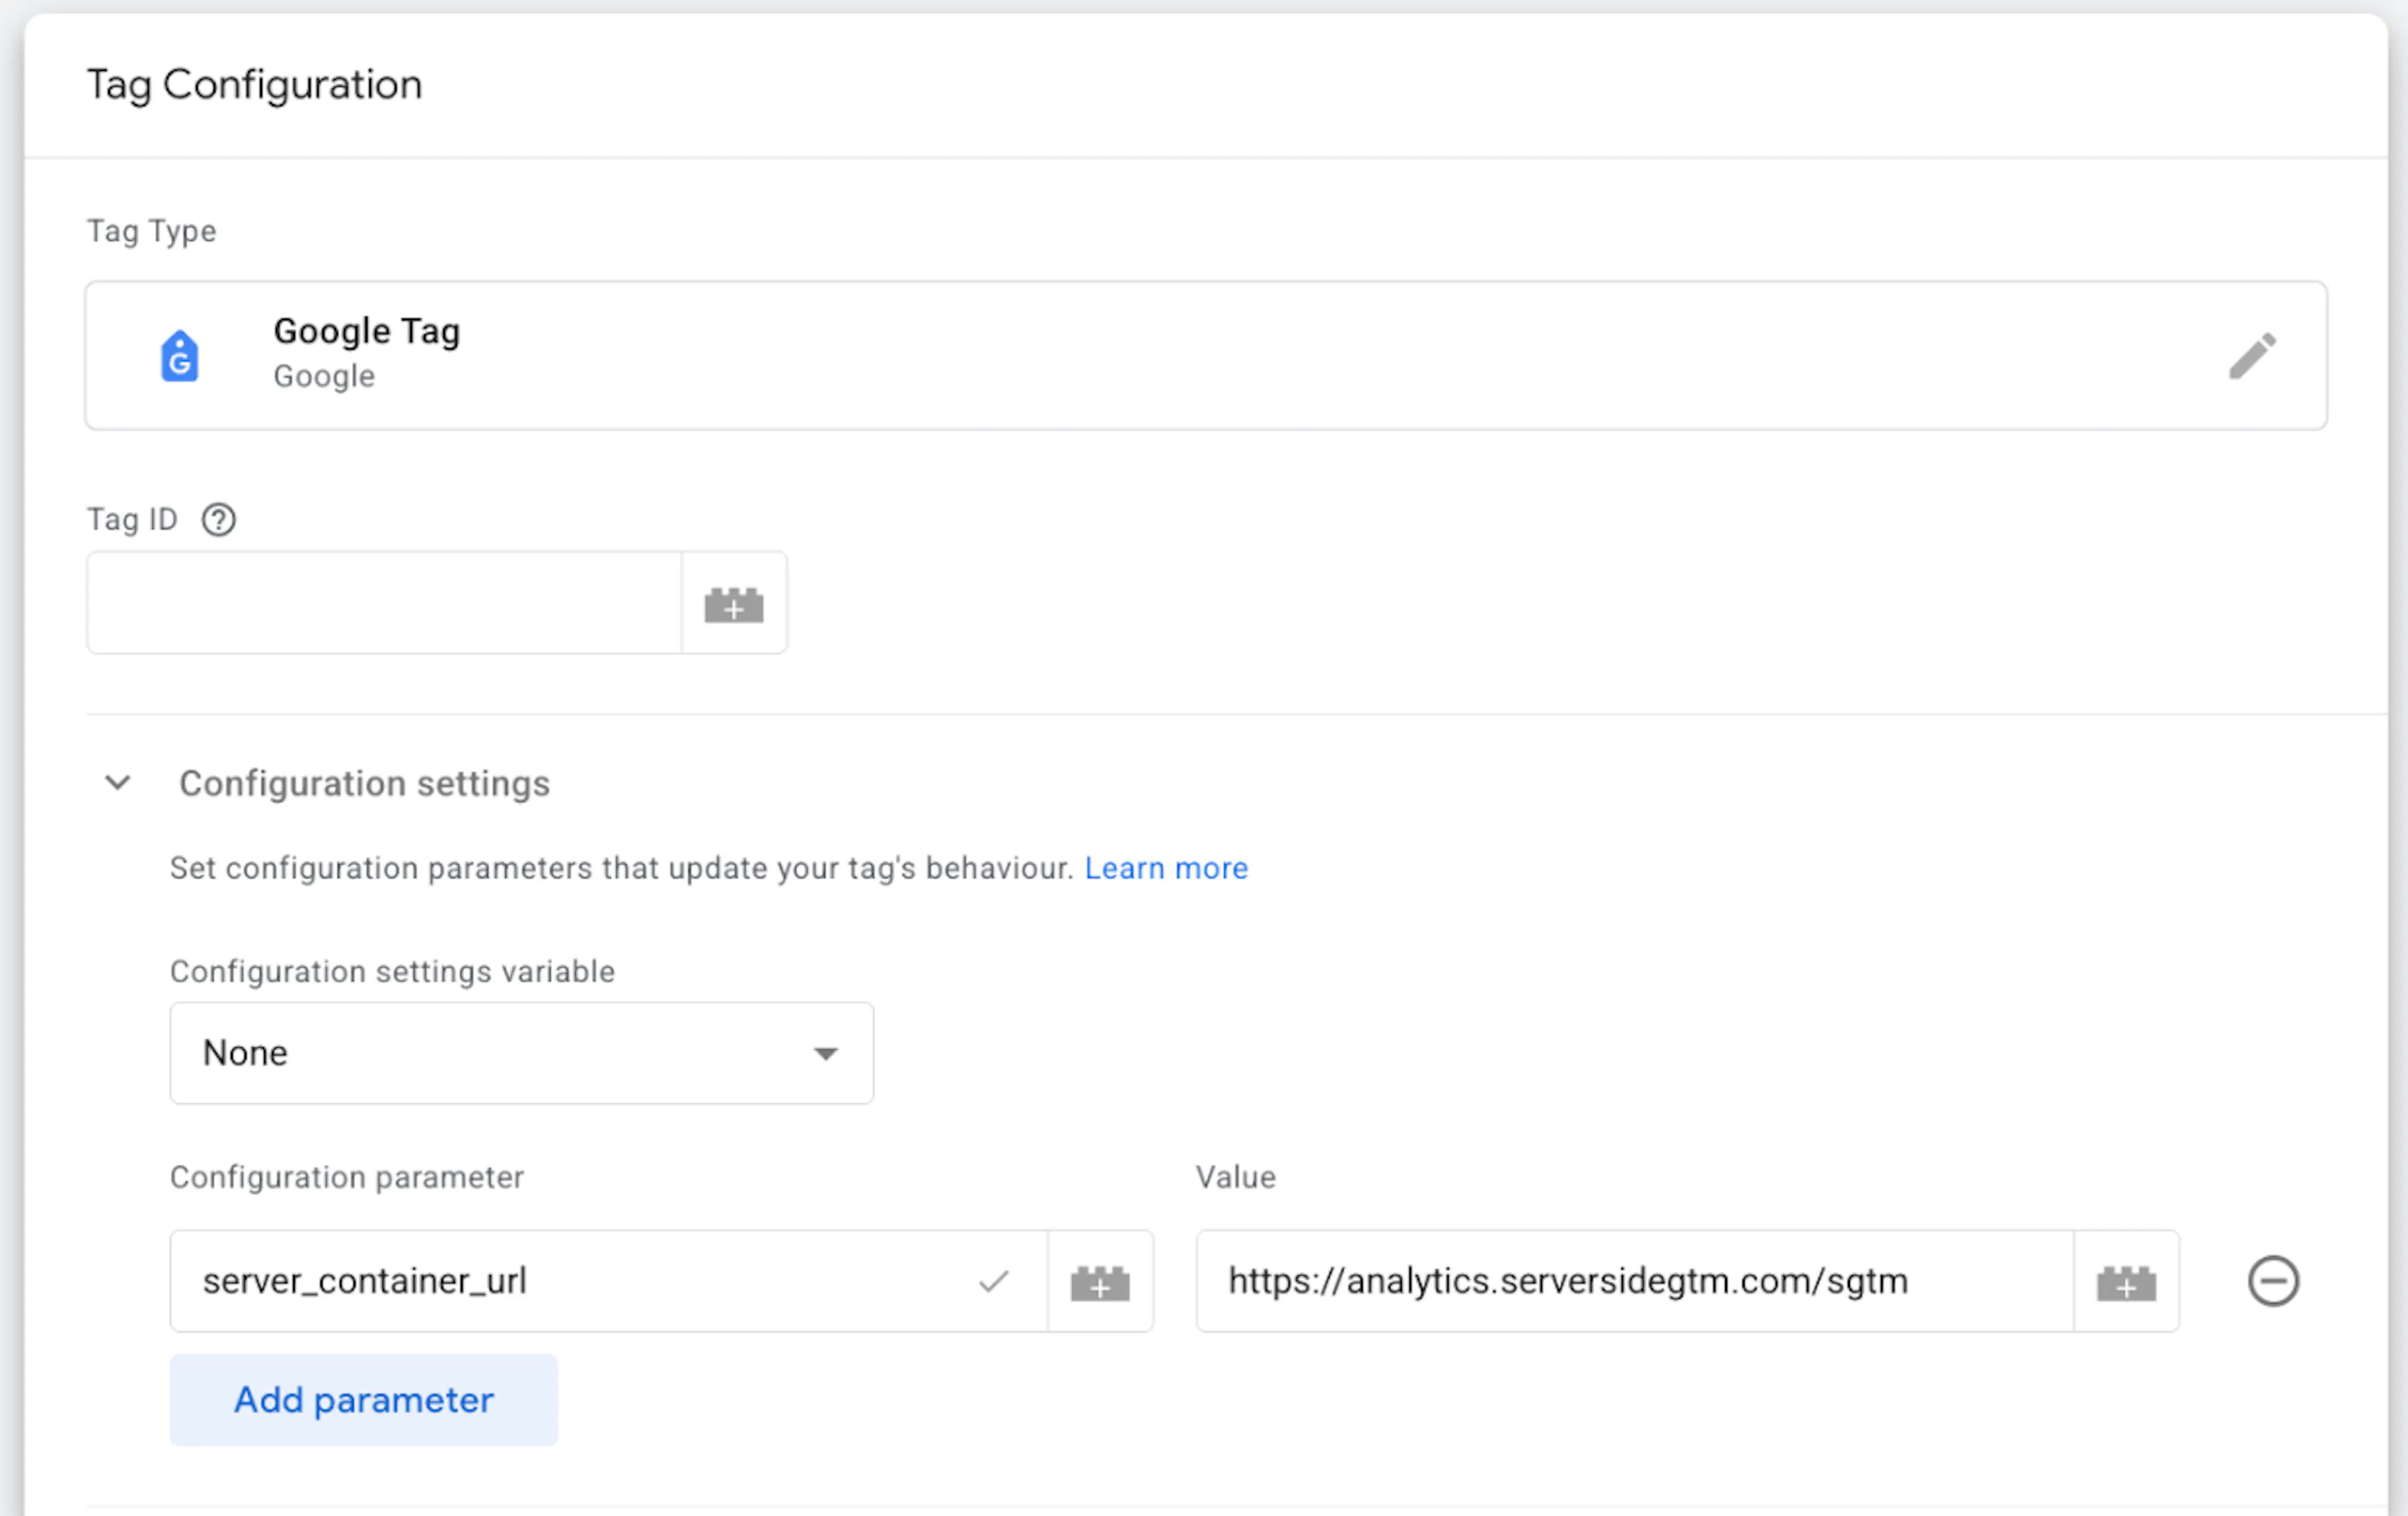Click the Tag ID label text
This screenshot has width=2408, height=1516.
pos(132,520)
